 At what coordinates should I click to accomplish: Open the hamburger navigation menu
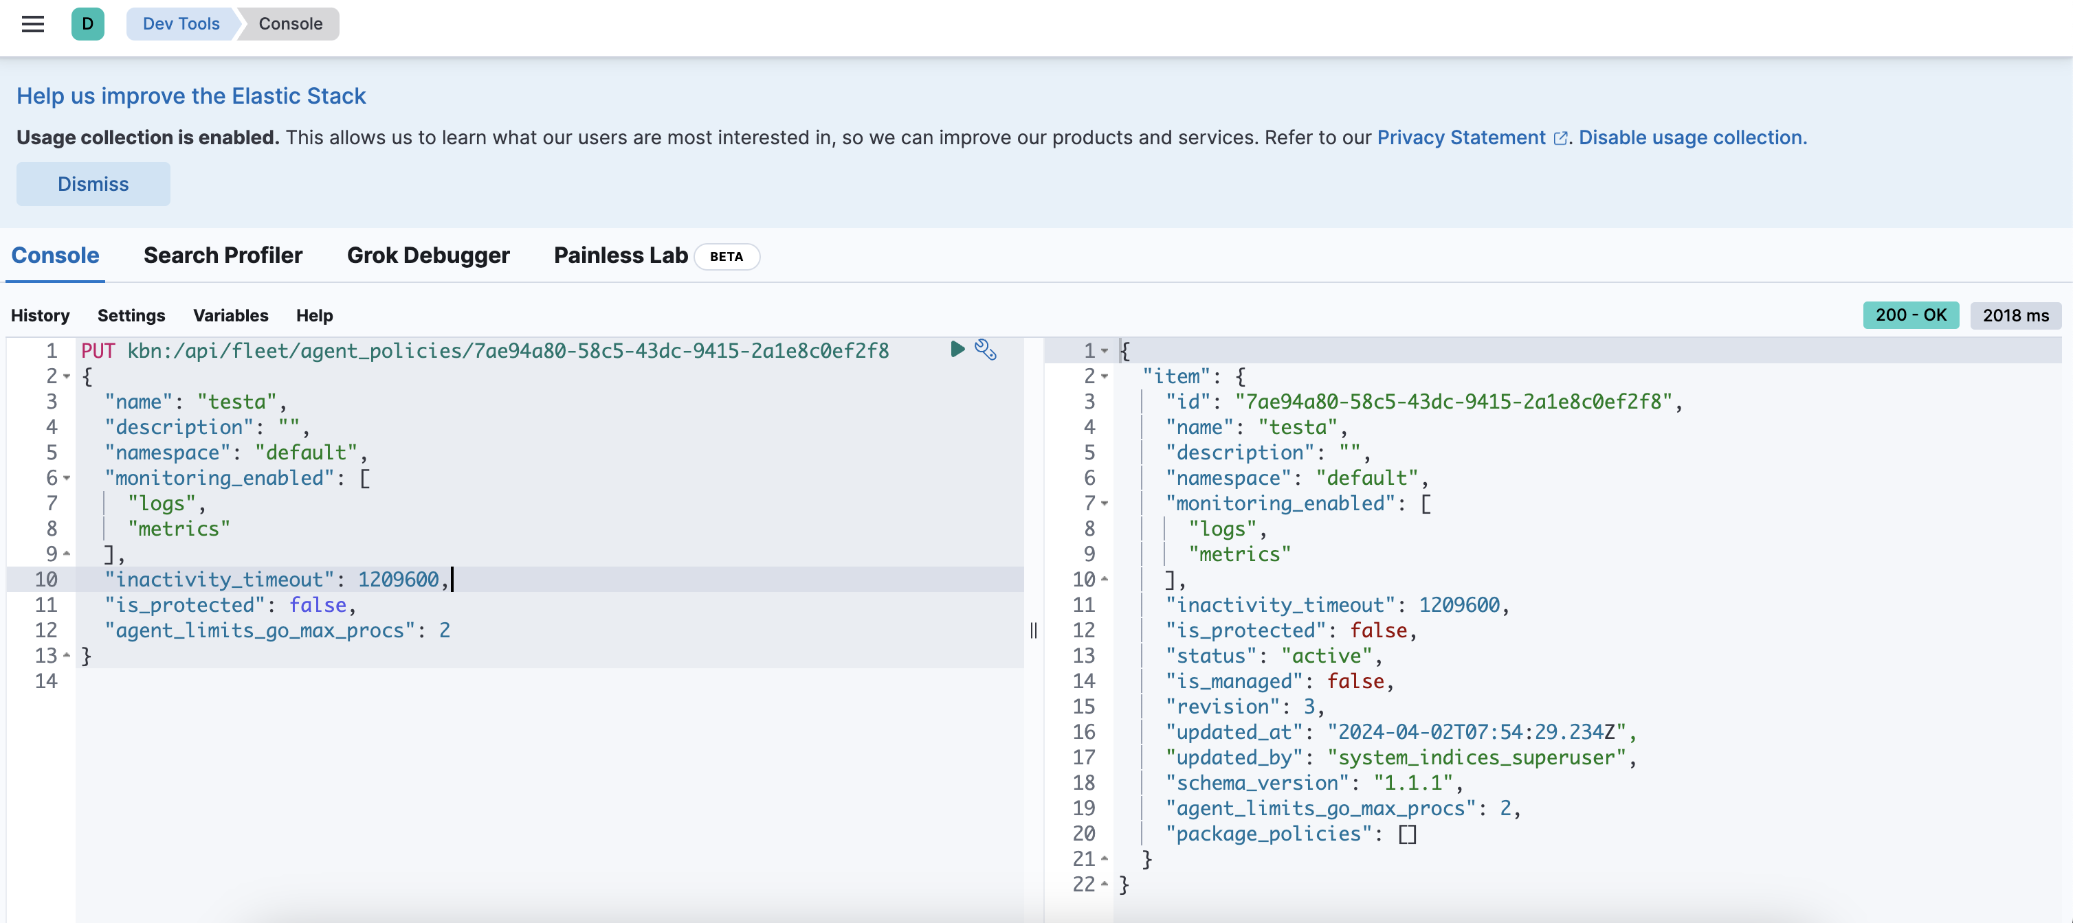[x=33, y=24]
